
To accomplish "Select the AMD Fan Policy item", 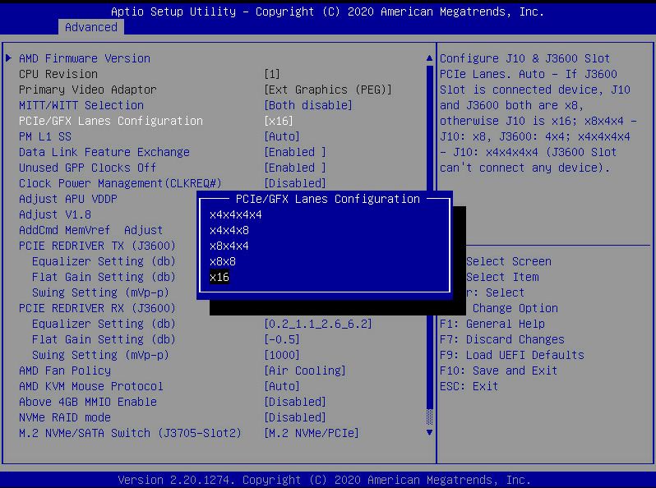I will [x=64, y=371].
